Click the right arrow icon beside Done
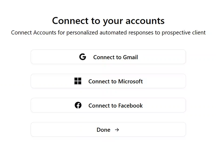Viewport: 216px width, 142px height. pos(117,130)
